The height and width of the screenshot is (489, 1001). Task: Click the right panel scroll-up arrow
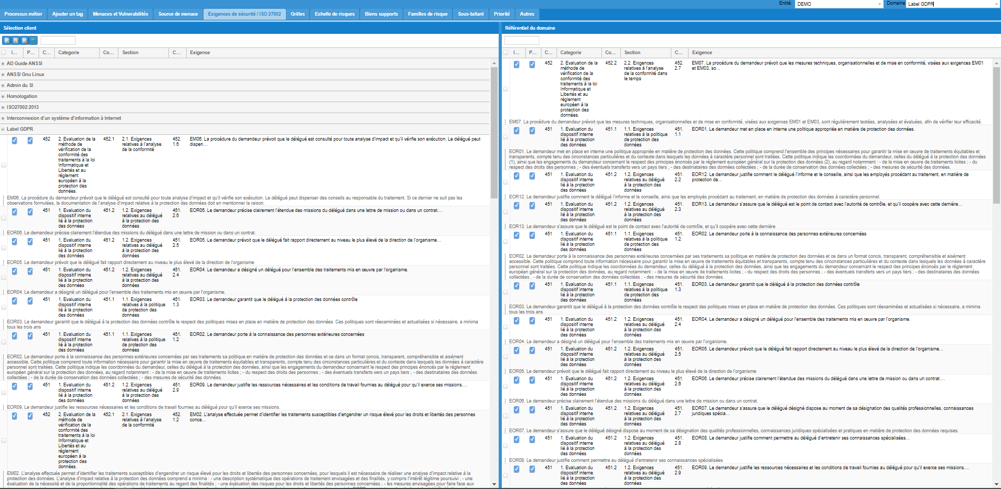pos(996,63)
